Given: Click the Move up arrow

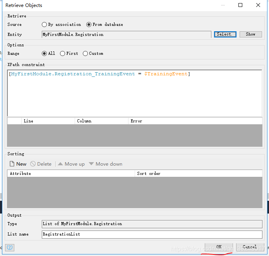Looking at the screenshot, I should 60,164.
